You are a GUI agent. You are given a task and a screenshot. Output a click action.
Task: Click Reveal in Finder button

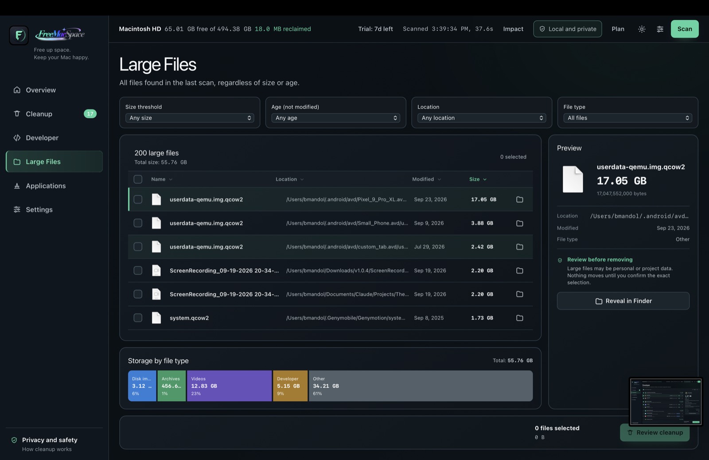[623, 301]
